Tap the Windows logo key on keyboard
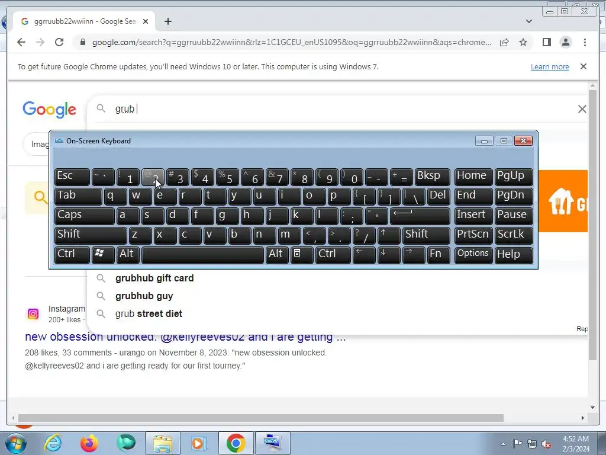 click(x=103, y=255)
